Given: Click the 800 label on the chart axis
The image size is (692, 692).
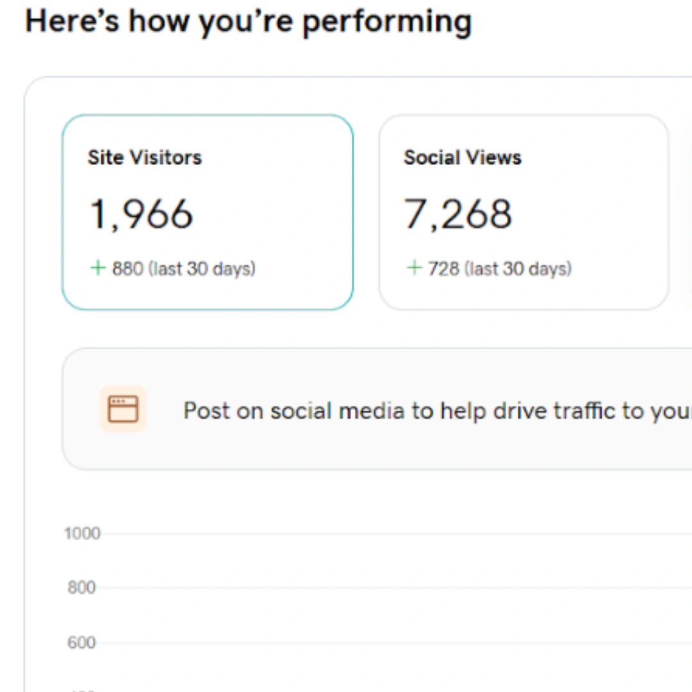Looking at the screenshot, I should tap(81, 588).
